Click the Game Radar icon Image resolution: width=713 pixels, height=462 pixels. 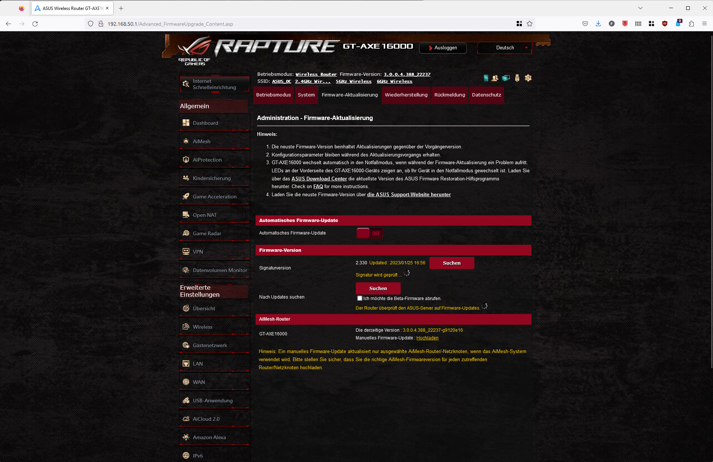(x=186, y=233)
